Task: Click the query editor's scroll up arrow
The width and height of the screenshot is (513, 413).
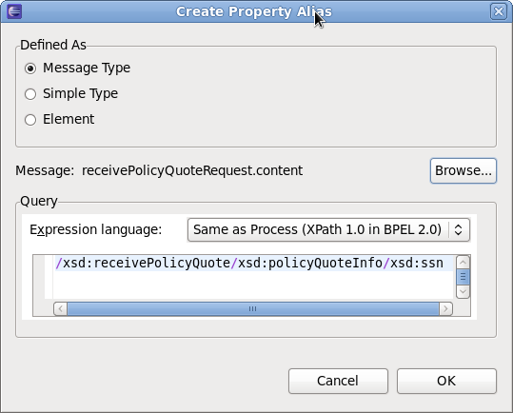Action: 463,263
